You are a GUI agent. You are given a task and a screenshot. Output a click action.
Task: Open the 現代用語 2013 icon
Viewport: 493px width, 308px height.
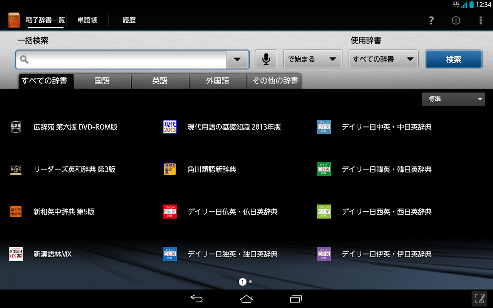click(x=170, y=127)
